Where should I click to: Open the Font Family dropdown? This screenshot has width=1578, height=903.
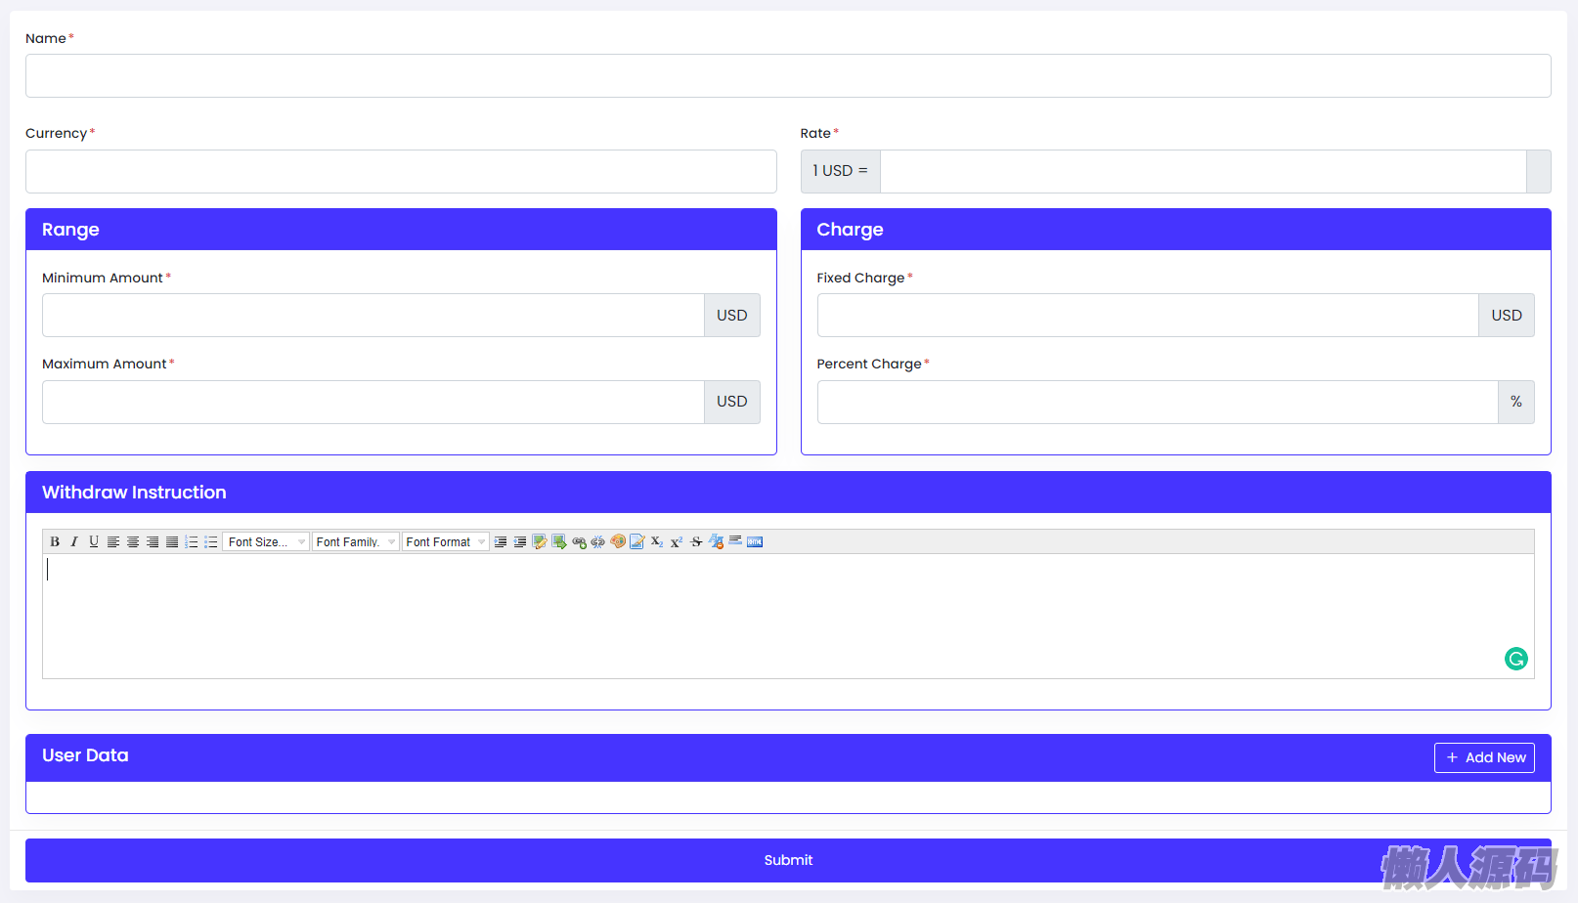click(355, 541)
